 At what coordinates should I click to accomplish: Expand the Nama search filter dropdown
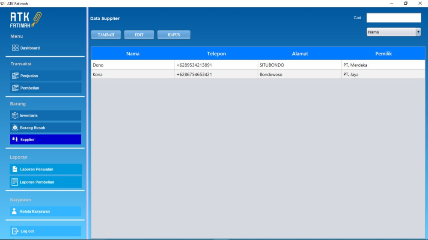[x=393, y=32]
